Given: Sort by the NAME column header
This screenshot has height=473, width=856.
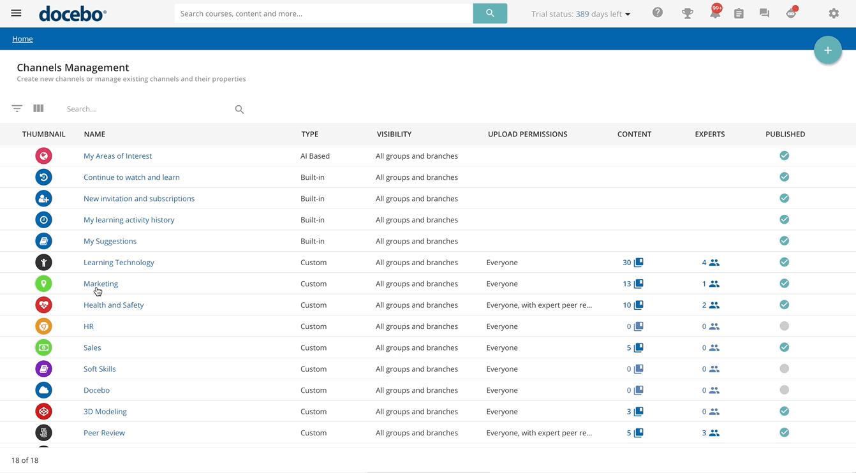Looking at the screenshot, I should (x=94, y=135).
